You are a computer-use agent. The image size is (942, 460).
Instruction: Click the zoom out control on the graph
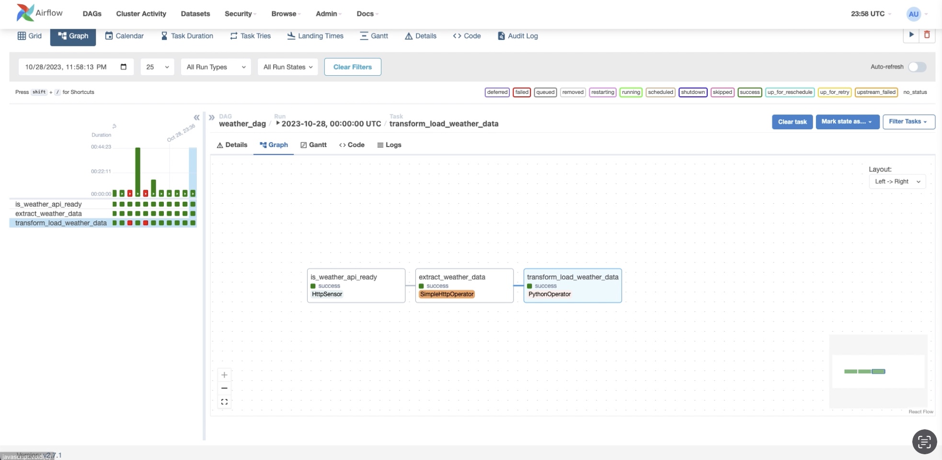(x=224, y=388)
